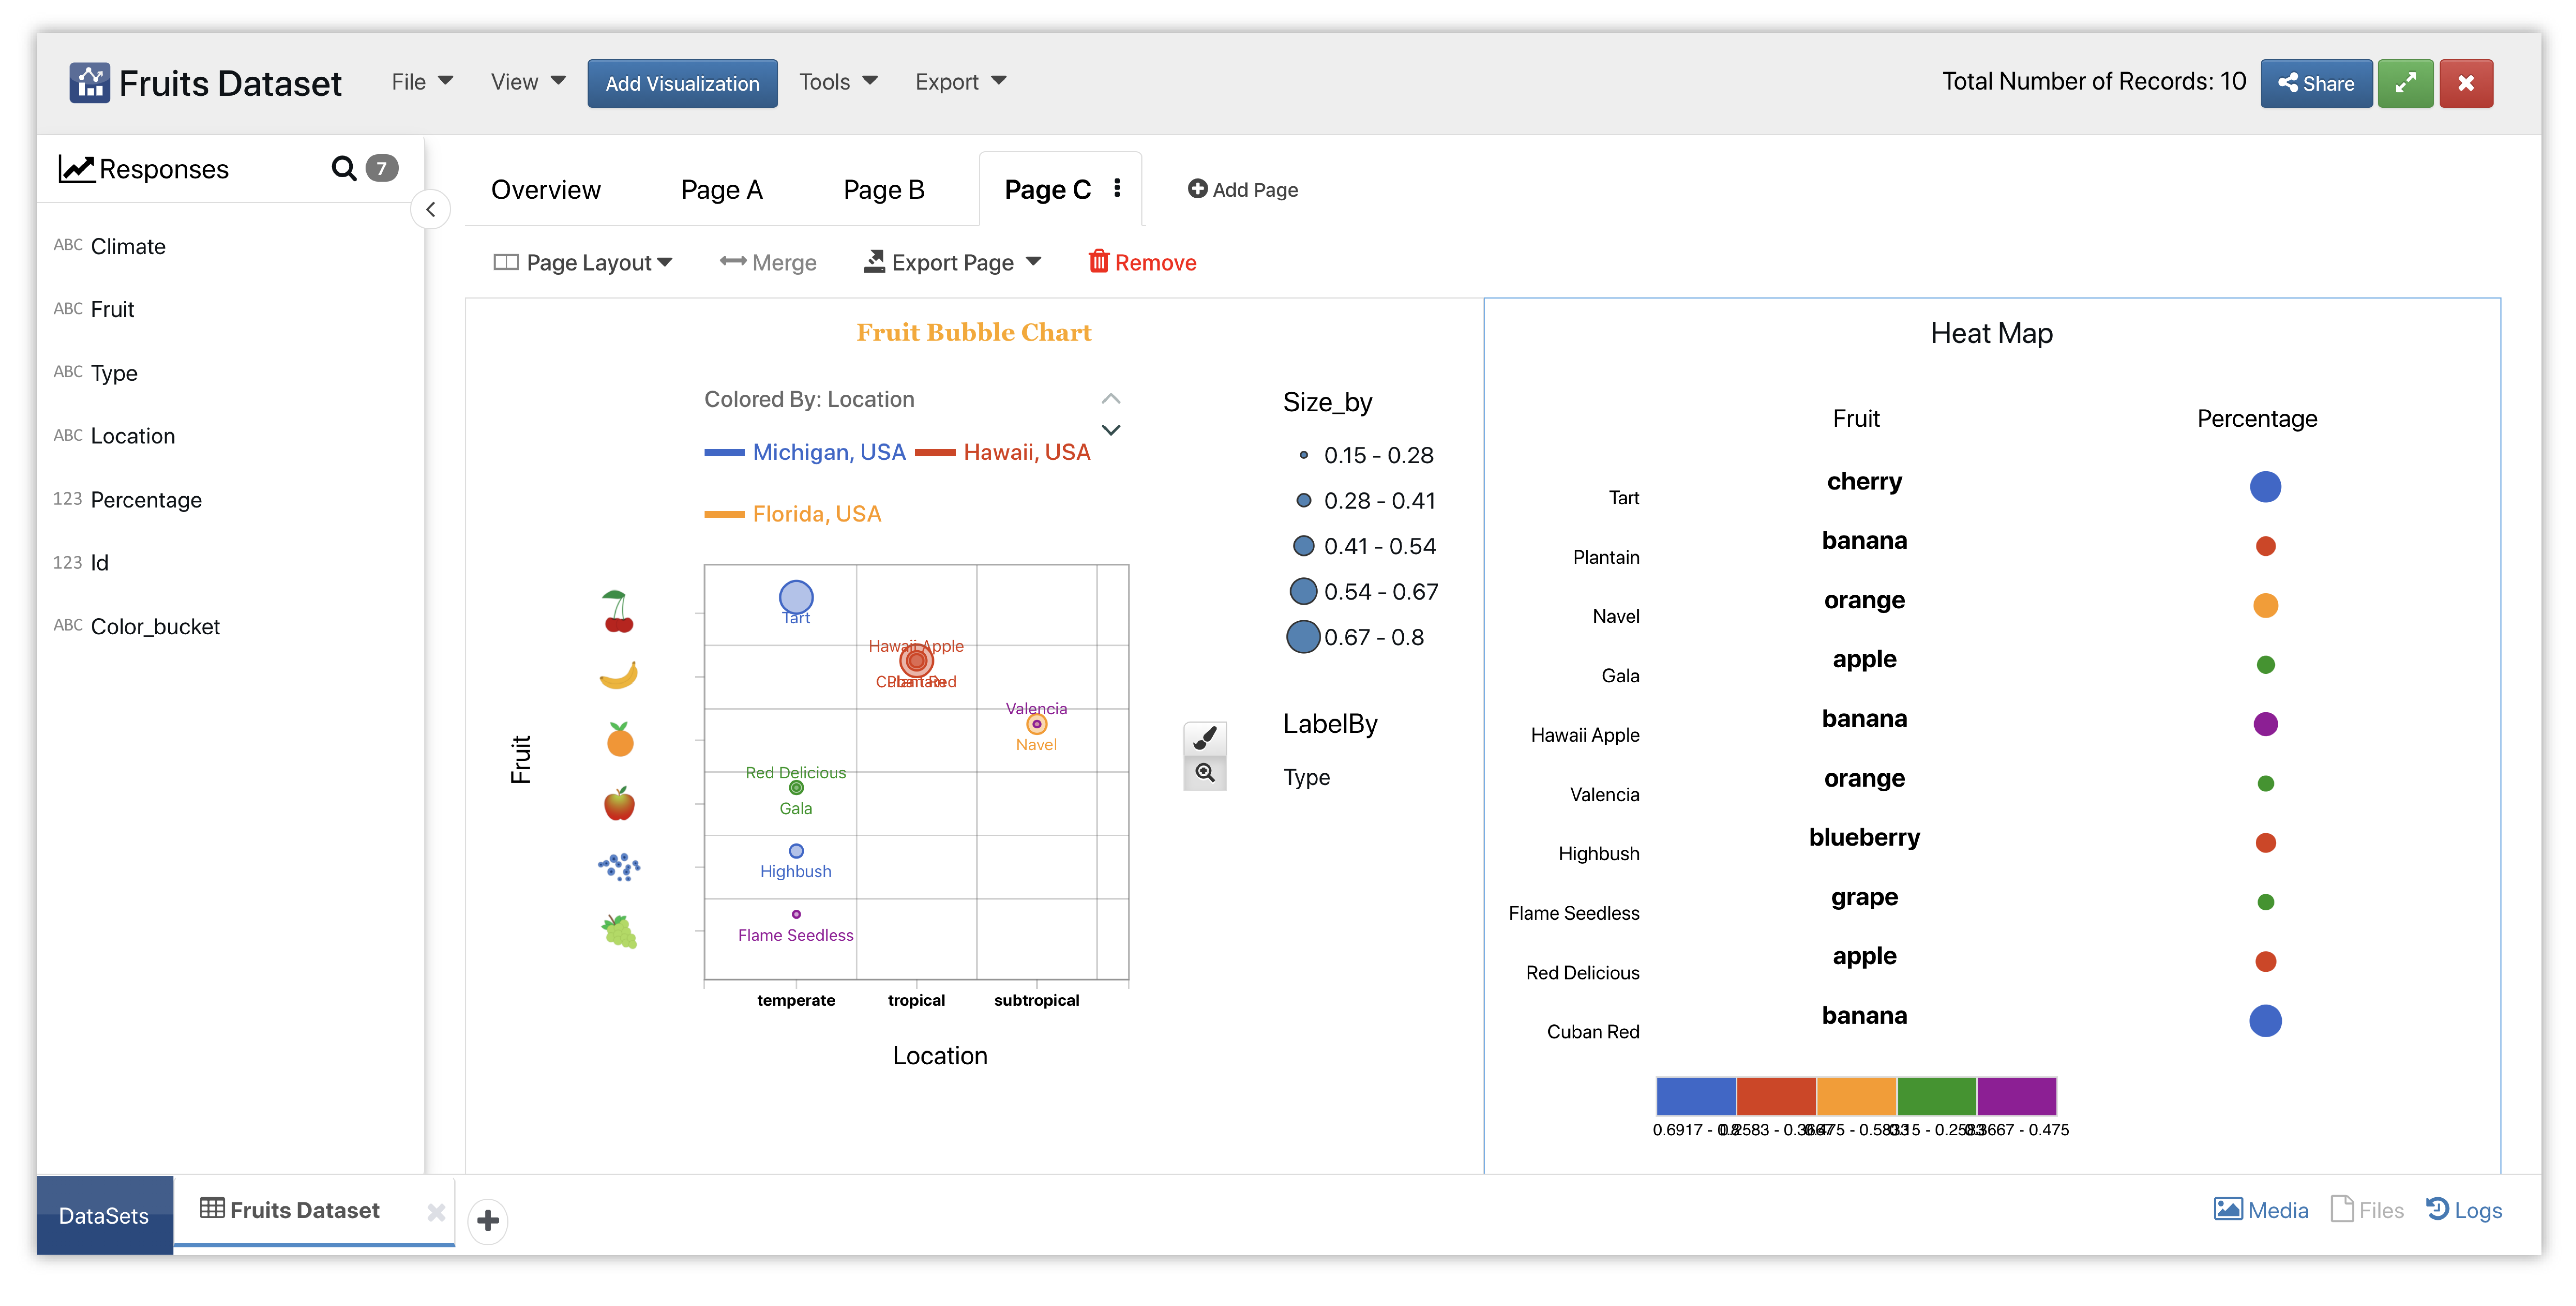Click the apple icon on Fruit axis
2576x1306 pixels.
point(619,804)
